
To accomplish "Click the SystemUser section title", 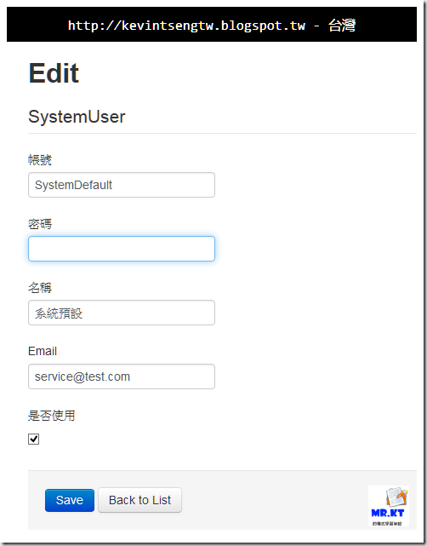I will pos(77,117).
